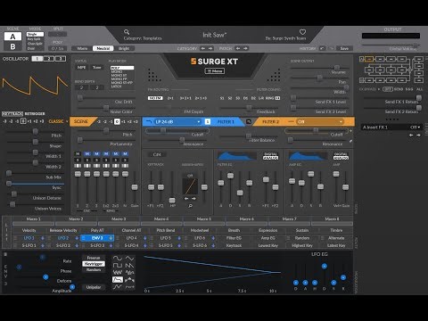Toggle oscillator Keytrack
Image resolution: width=428 pixels, height=321 pixels.
[12, 114]
